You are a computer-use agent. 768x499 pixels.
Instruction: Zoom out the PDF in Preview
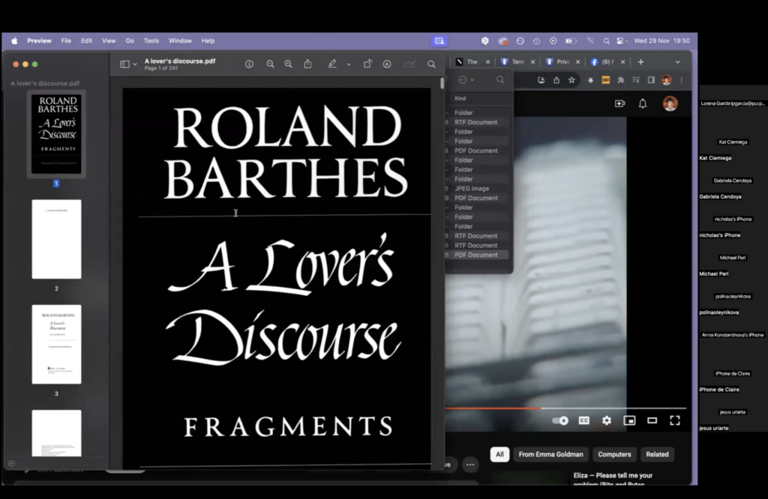(x=270, y=64)
